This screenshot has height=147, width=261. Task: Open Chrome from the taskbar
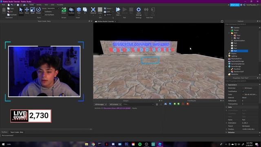coord(93,144)
